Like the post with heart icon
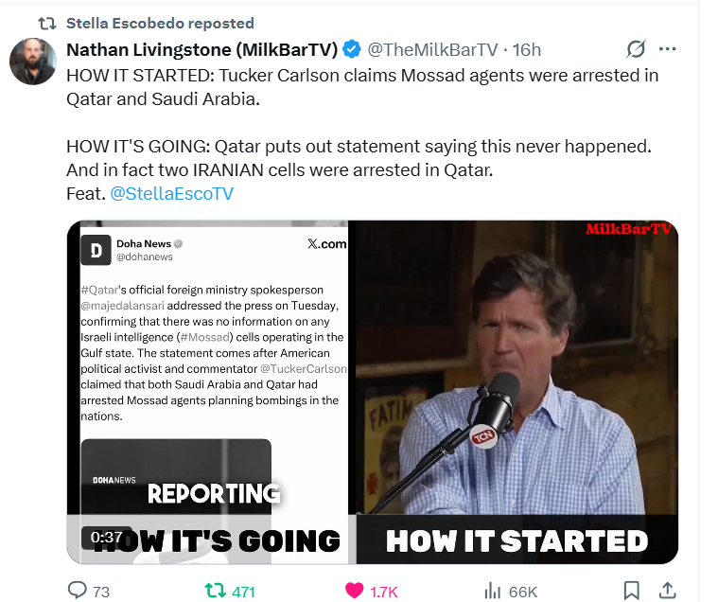Screen dimensions: 718x602 click(355, 591)
